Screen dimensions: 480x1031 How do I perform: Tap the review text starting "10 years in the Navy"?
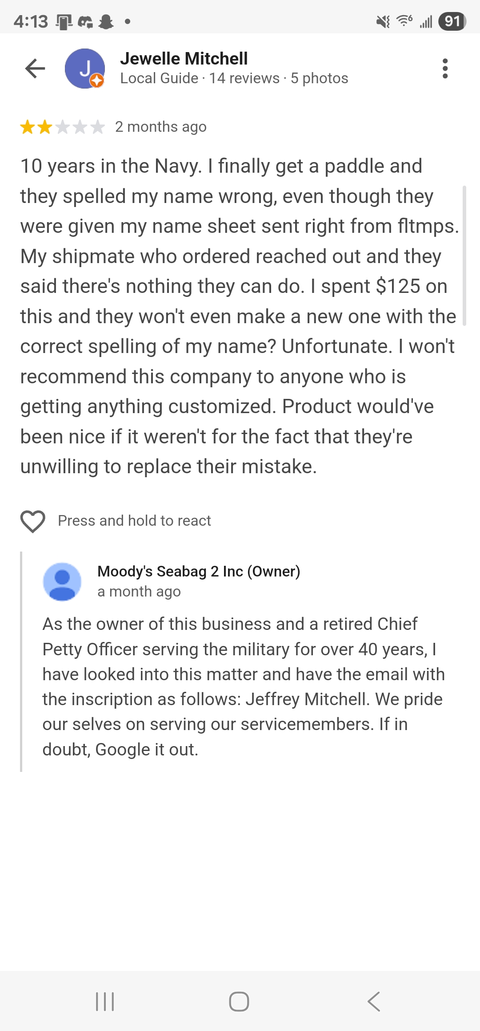239,316
